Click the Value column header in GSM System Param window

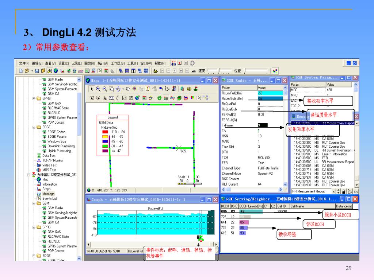click(x=339, y=85)
